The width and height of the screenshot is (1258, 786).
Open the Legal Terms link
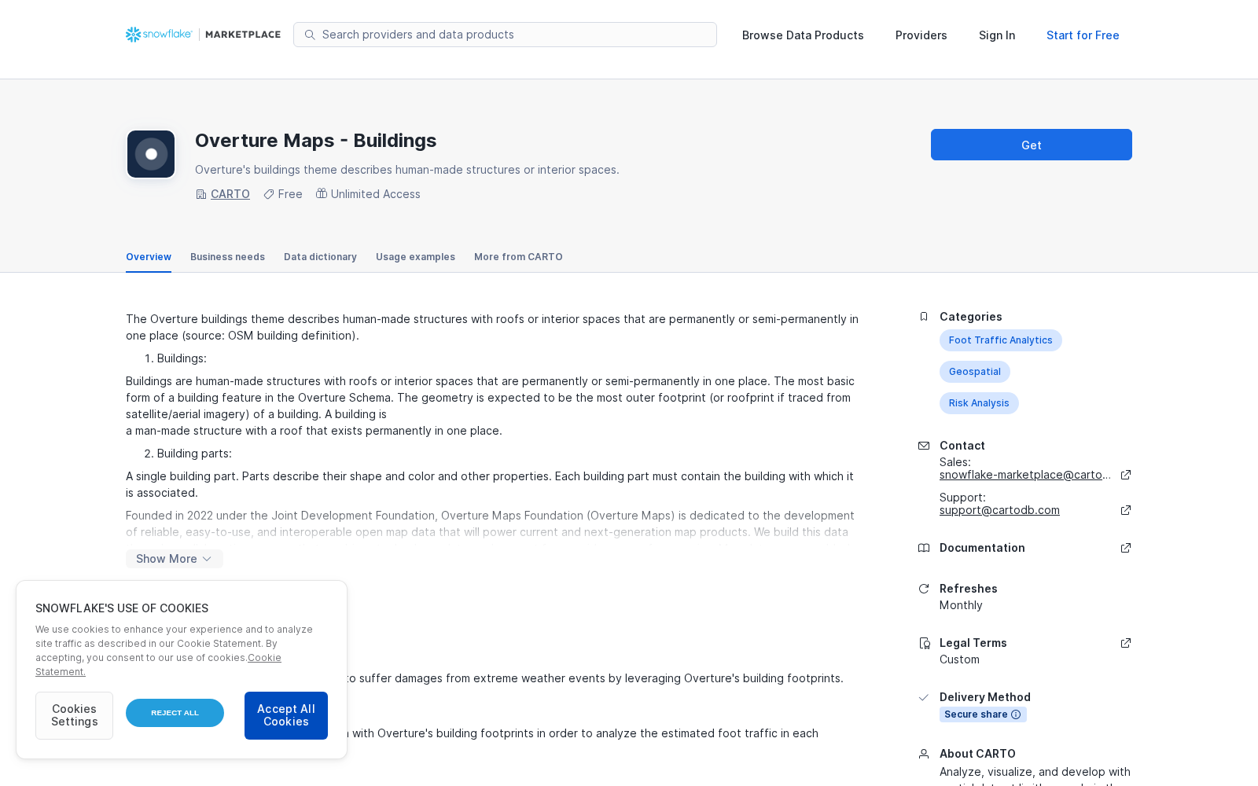[x=973, y=643]
